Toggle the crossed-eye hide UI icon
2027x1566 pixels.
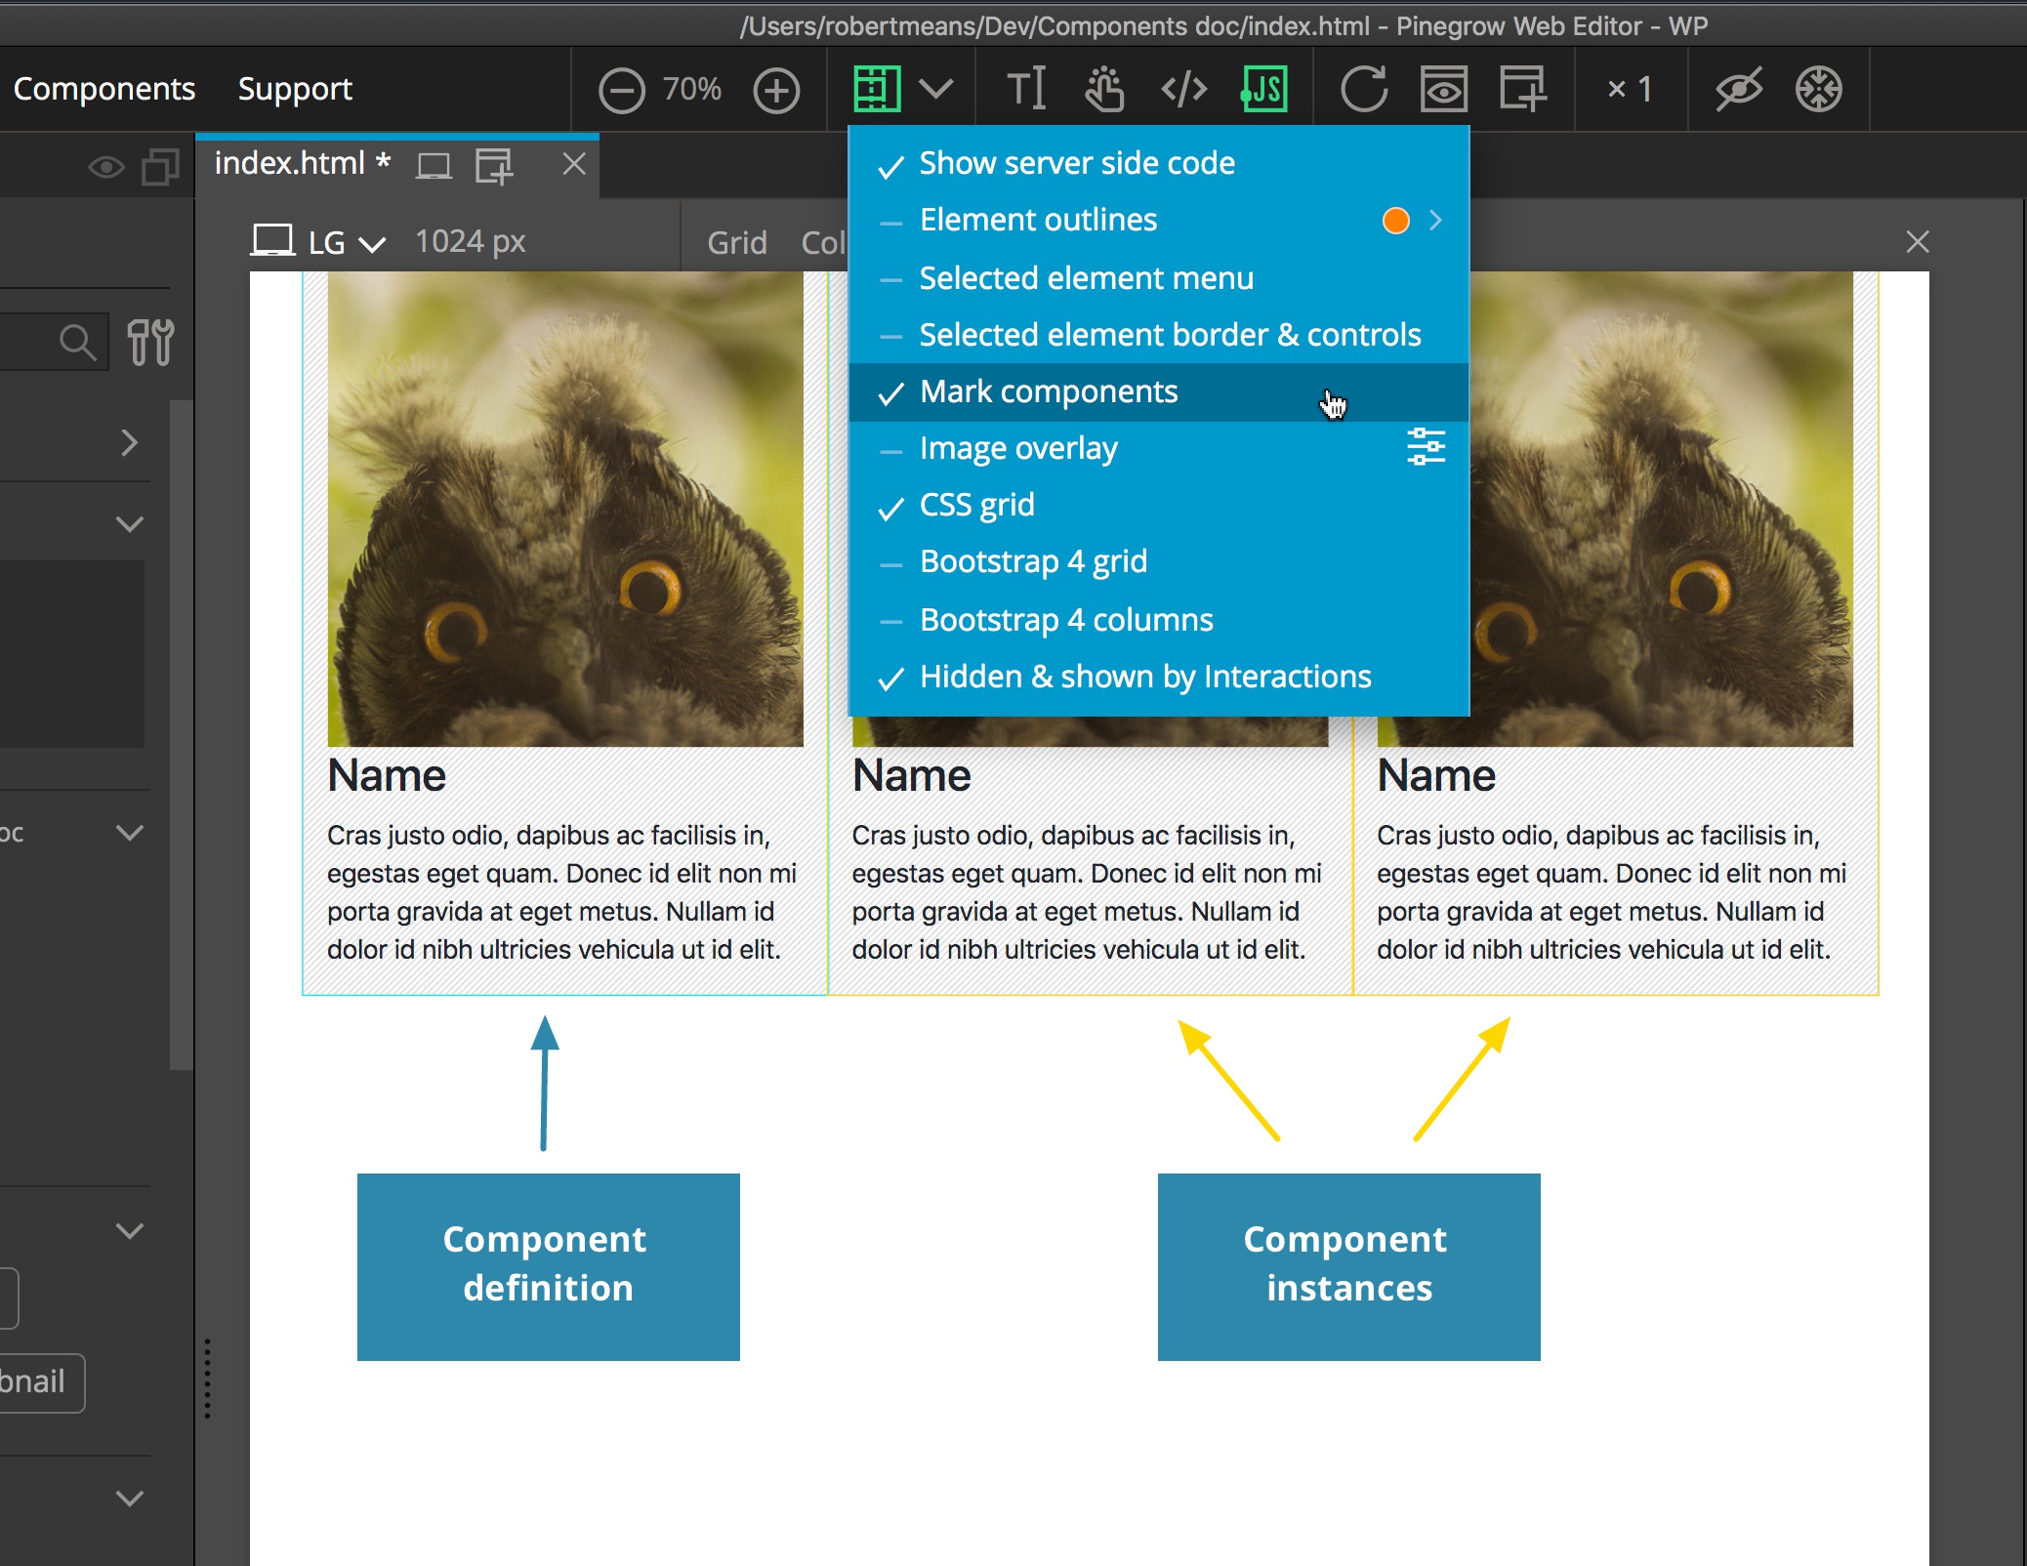pyautogui.click(x=1739, y=90)
